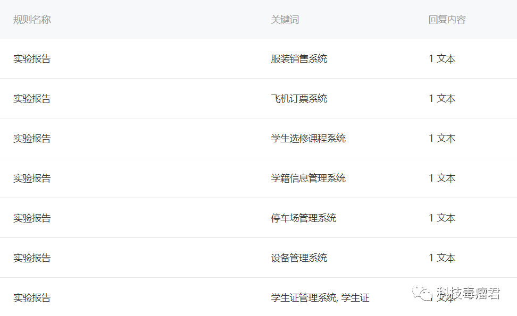
Task: Open the 学生选修课程系统 keyword entry
Action: (308, 139)
